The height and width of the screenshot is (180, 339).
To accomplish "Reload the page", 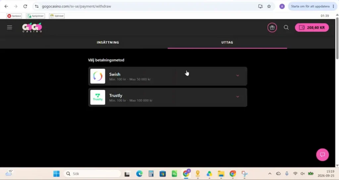I will click(25, 6).
